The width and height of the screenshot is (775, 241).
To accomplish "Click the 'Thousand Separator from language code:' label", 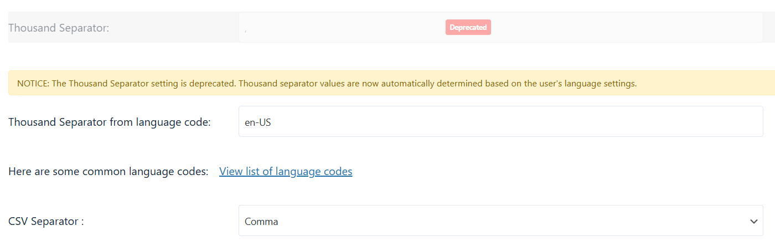I will [110, 122].
